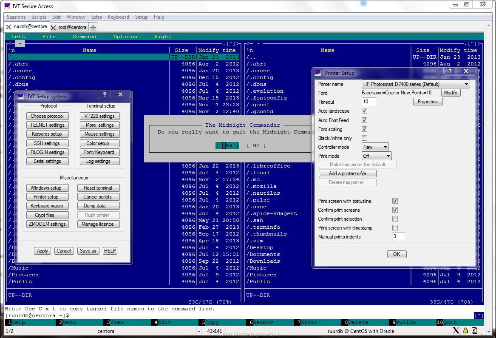The width and height of the screenshot is (496, 338).
Task: Open printer Properties
Action: (x=428, y=102)
